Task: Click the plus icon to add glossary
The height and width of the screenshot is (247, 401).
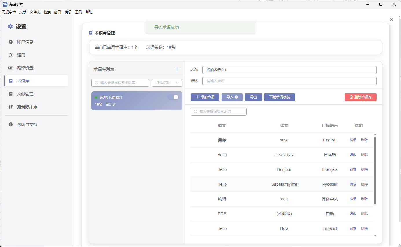Action: pos(177,69)
